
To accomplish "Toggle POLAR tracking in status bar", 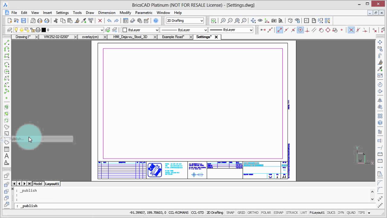I will (x=266, y=213).
